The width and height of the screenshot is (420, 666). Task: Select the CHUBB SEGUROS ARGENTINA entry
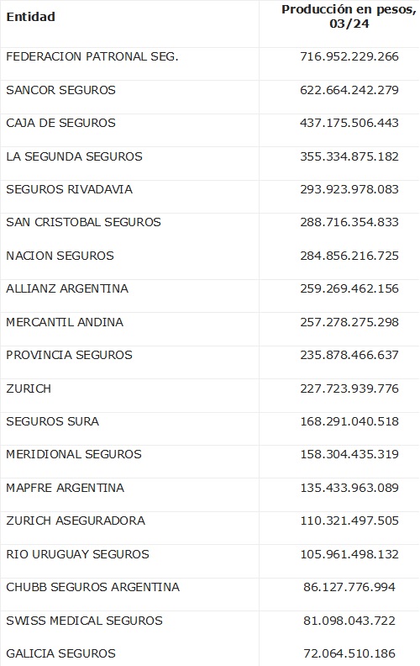click(93, 587)
